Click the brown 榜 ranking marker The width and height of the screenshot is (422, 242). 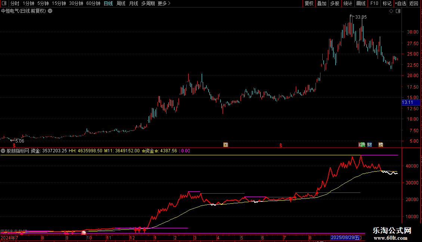381,145
